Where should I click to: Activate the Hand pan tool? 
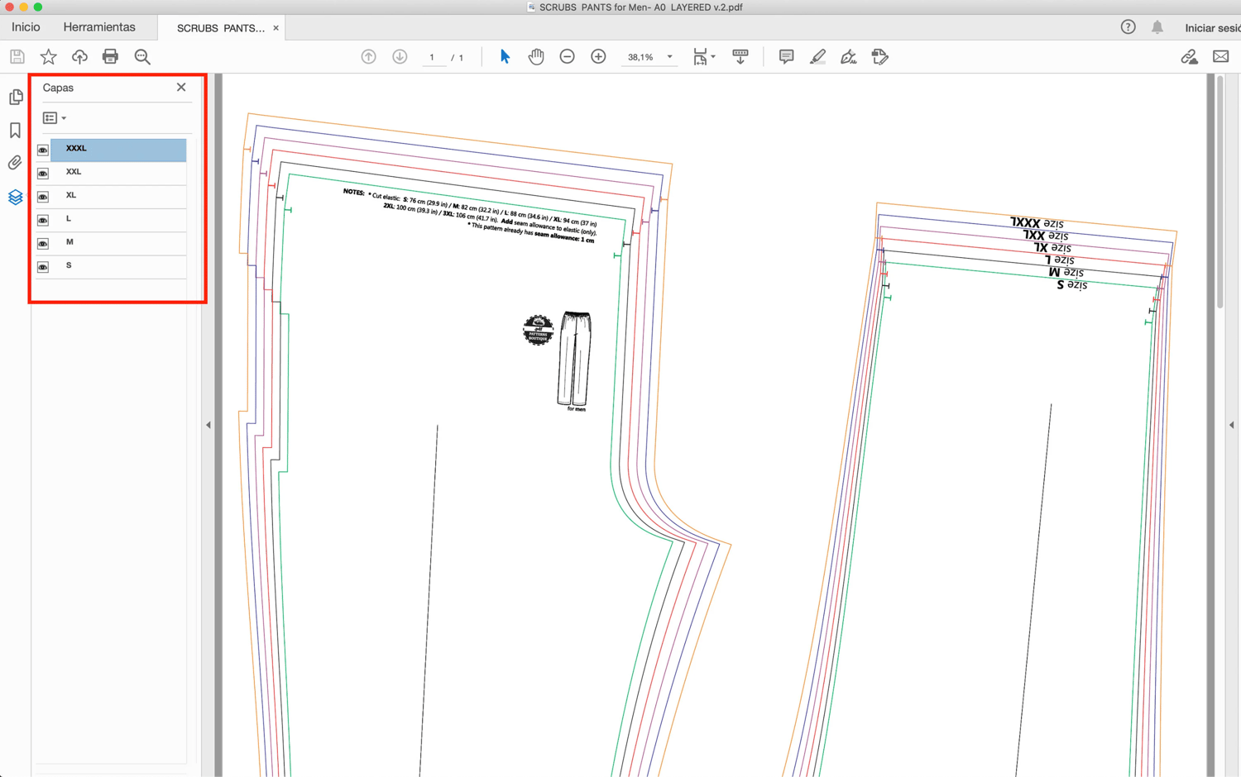click(536, 57)
